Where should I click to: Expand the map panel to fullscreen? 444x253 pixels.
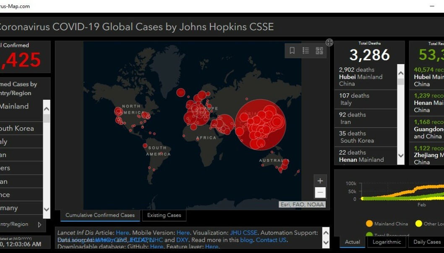329,43
